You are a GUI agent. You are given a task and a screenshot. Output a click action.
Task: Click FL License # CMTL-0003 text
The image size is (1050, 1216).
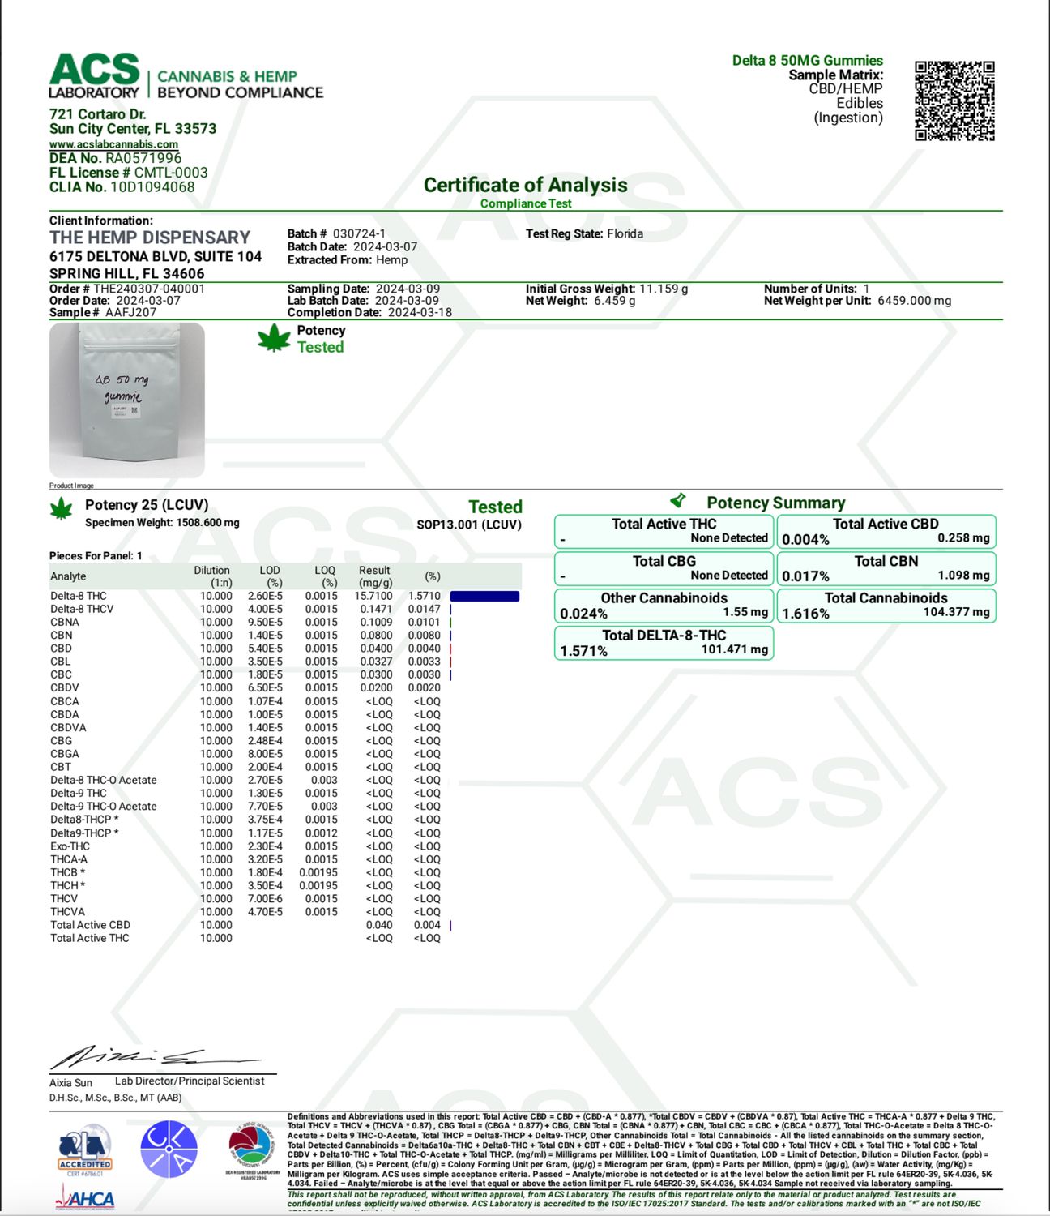coord(128,173)
